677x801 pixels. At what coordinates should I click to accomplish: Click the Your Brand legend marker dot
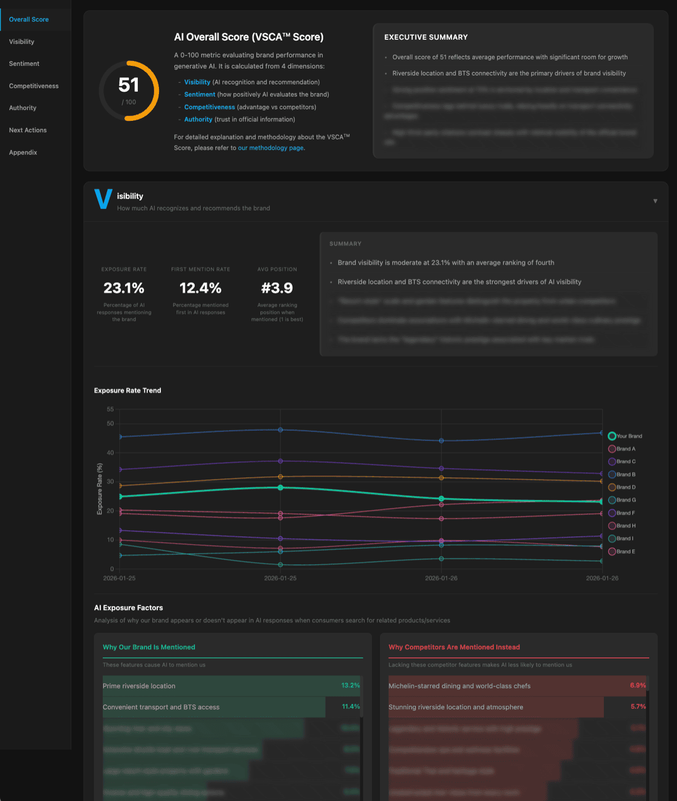point(611,436)
